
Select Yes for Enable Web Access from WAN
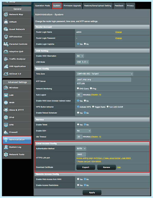(78, 179)
